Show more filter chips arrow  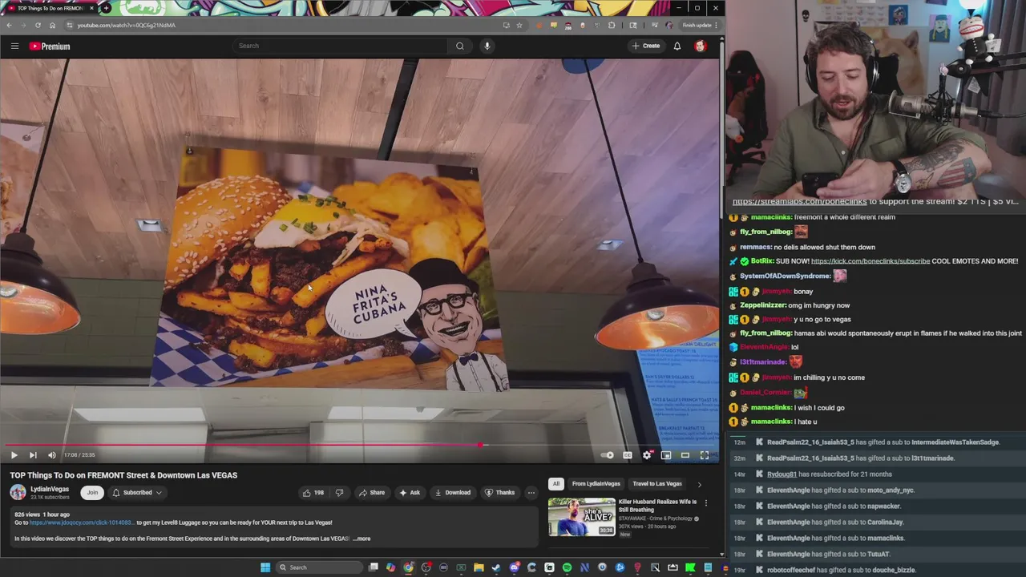point(699,484)
